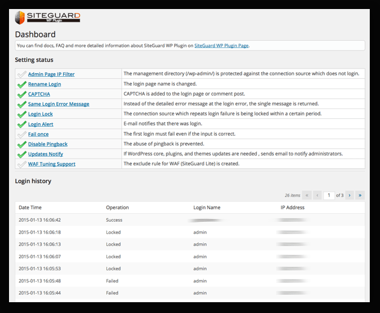The width and height of the screenshot is (380, 313).
Task: Click admin in the 16:06:07 row
Action: (200, 257)
